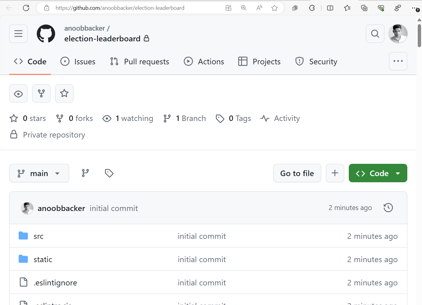The height and width of the screenshot is (305, 422).
Task: Open branches icon next to main selector
Action: (85, 173)
